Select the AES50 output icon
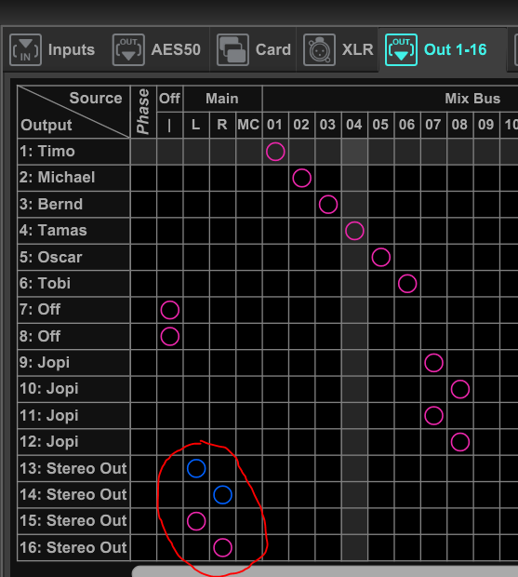 128,49
